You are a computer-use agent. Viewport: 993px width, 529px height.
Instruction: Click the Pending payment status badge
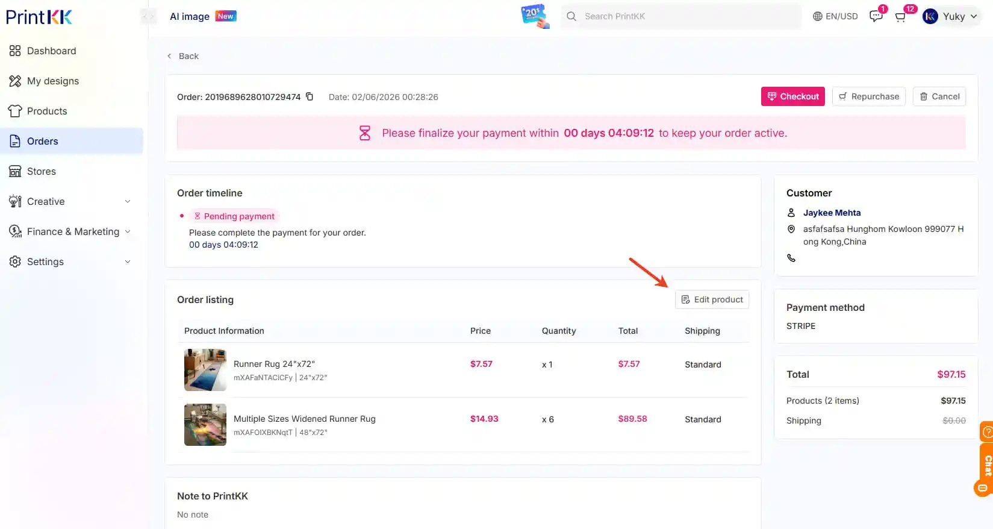[x=234, y=216]
